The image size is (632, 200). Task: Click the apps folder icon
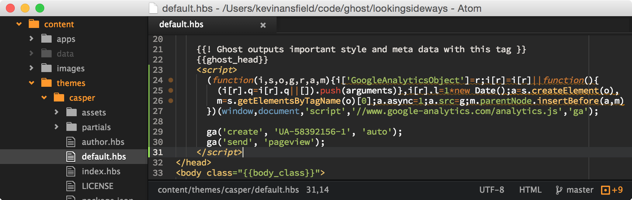(46, 39)
